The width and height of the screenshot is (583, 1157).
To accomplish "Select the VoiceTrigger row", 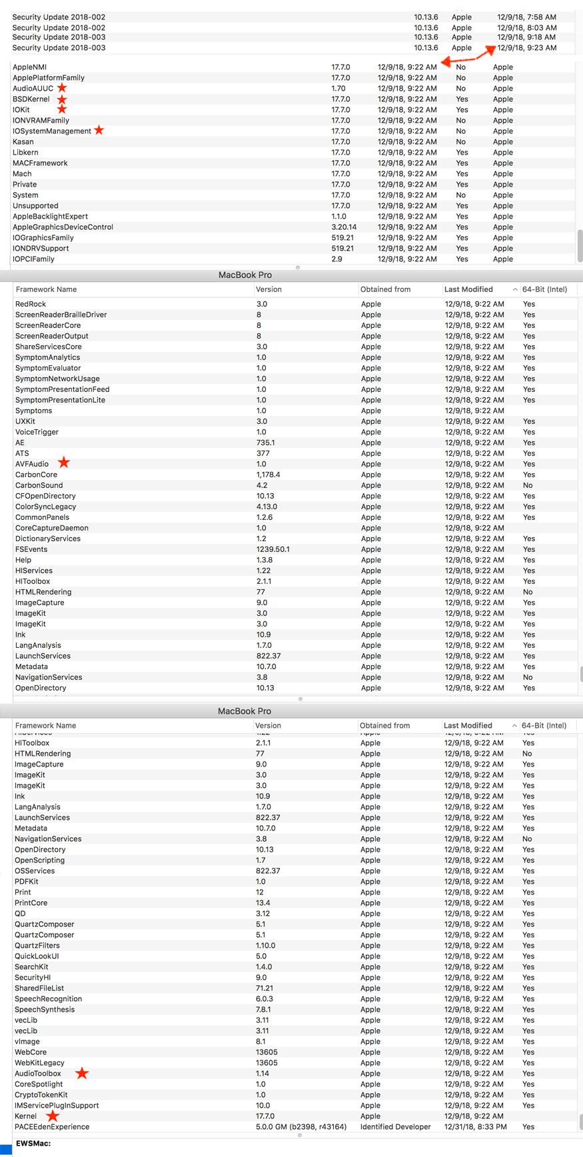I will click(x=296, y=432).
